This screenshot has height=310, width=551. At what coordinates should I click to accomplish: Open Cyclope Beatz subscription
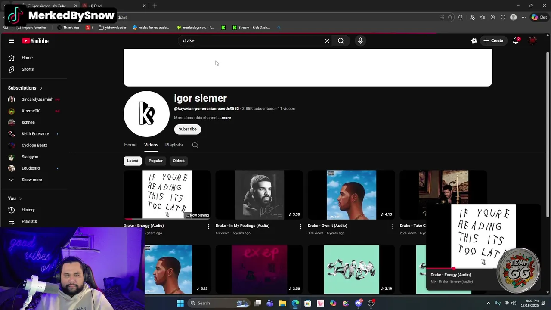click(x=34, y=146)
